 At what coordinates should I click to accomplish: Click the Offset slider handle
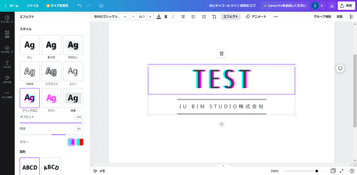point(83,123)
